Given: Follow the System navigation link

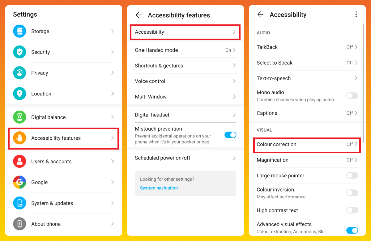Looking at the screenshot, I should pos(159,188).
